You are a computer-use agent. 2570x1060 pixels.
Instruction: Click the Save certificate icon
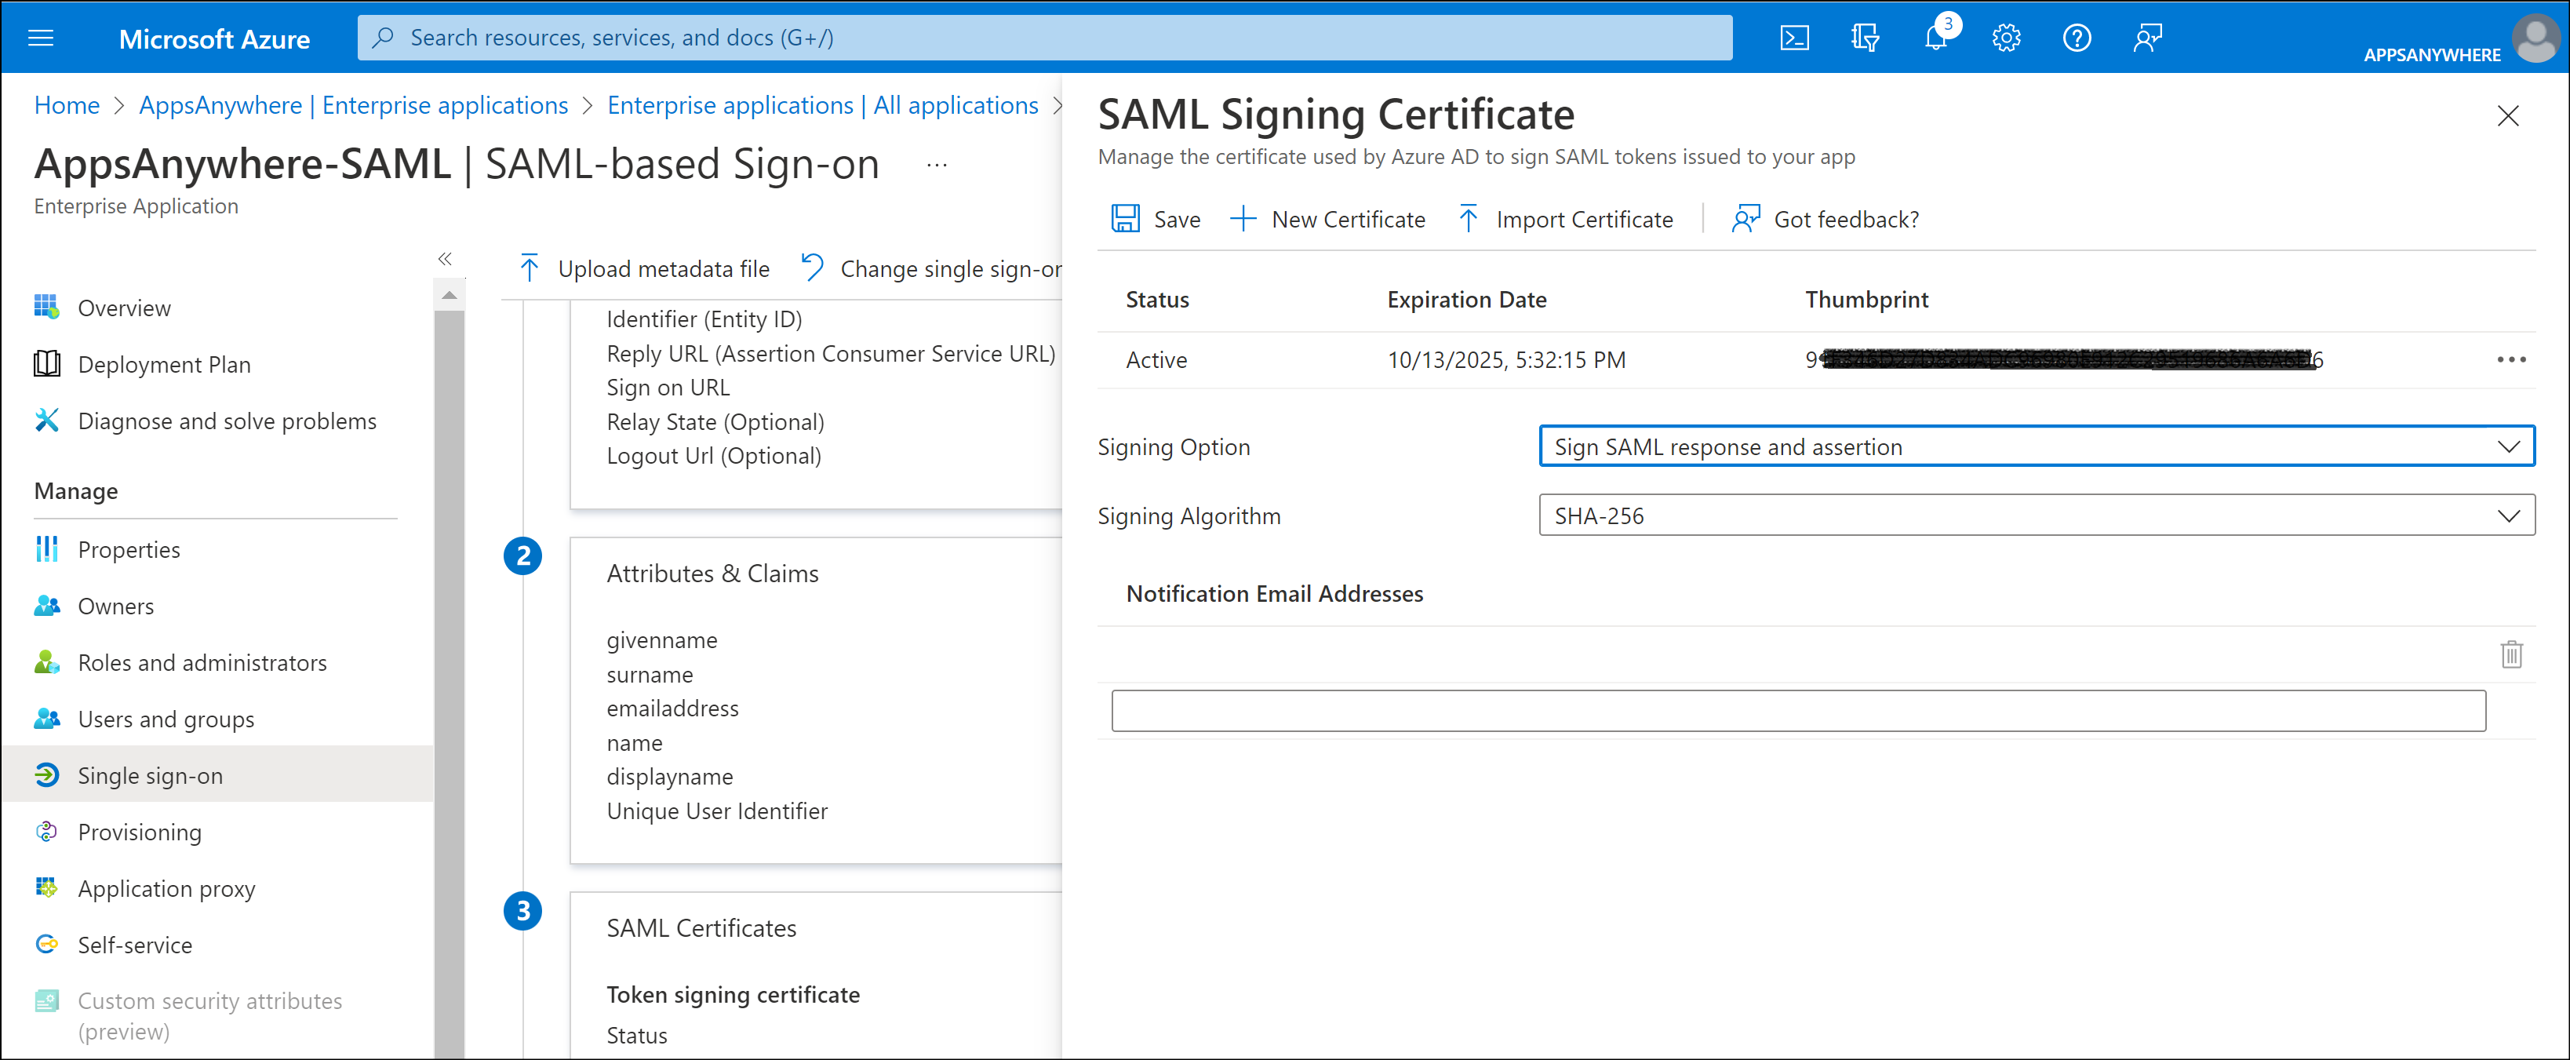pyautogui.click(x=1126, y=219)
